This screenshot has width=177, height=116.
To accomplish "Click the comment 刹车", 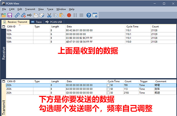I will coord(157,89).
